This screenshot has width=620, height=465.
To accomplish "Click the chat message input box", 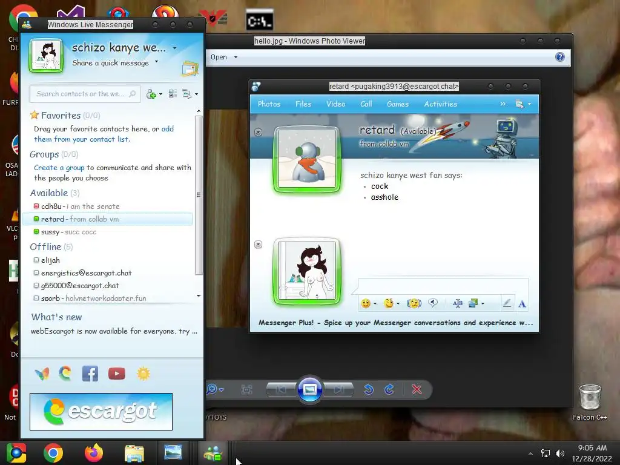I will pos(443,286).
